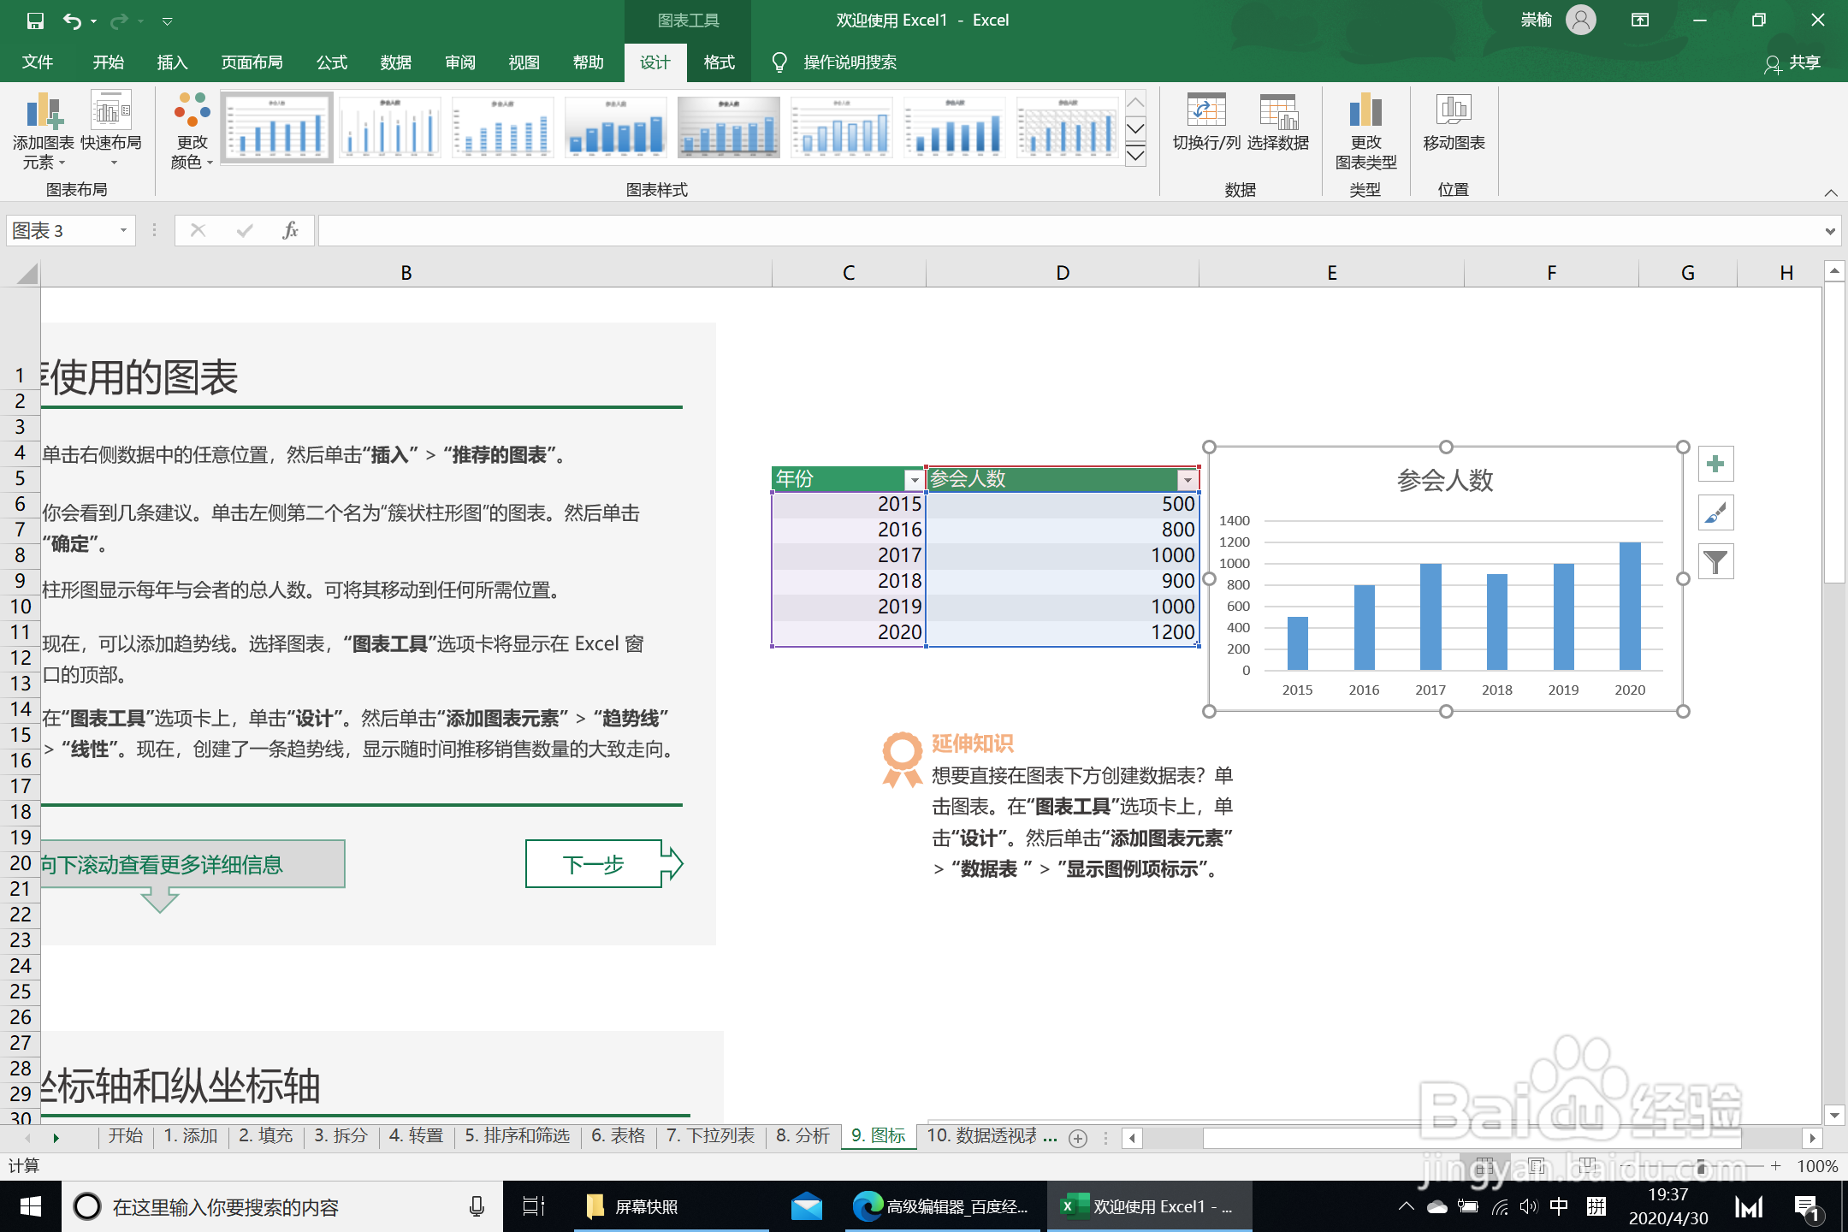Image resolution: width=1848 pixels, height=1232 pixels.
Task: Open the 年份 column filter dropdown
Action: coord(914,480)
